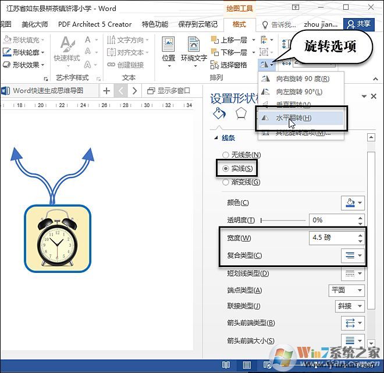Click the 位置 (Position) icon in ribbon
384x373 pixels.
tap(168, 49)
